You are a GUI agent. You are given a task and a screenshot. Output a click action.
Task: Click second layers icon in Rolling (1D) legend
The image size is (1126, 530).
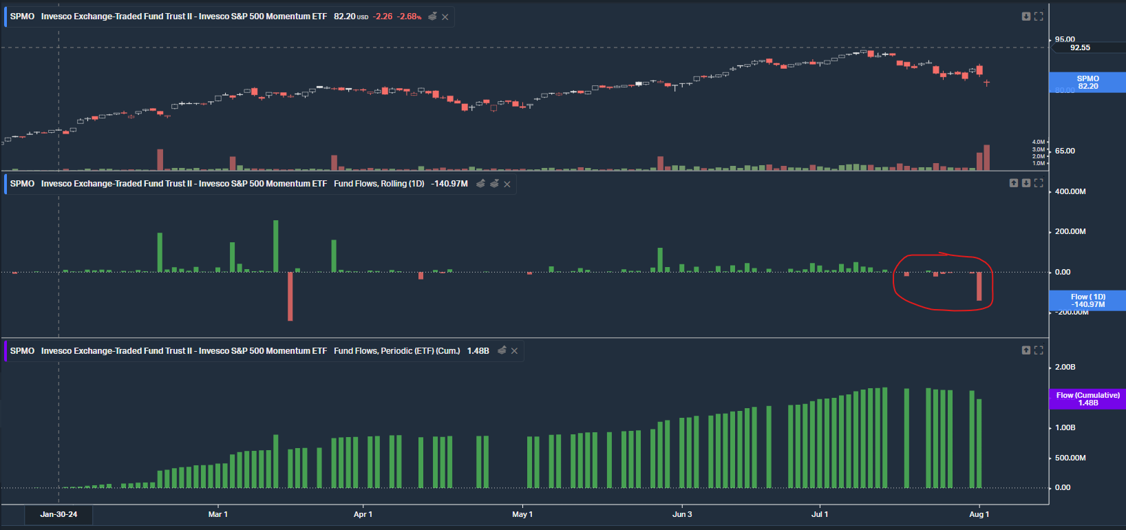pos(494,184)
